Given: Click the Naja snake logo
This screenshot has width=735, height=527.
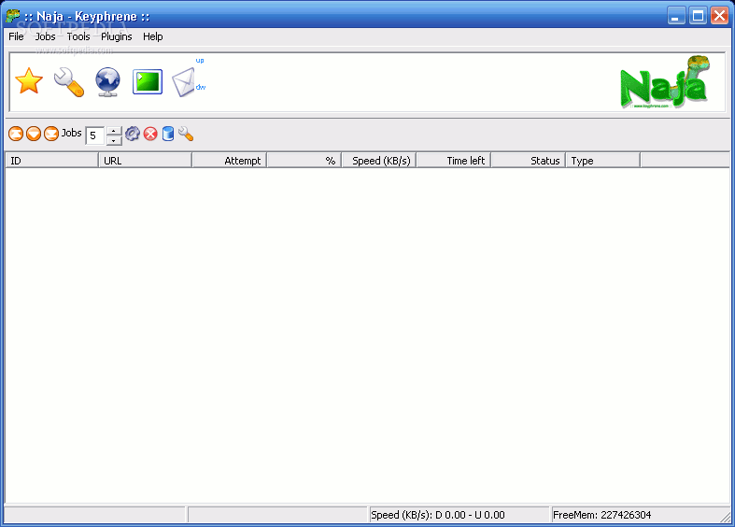Looking at the screenshot, I should (x=665, y=82).
